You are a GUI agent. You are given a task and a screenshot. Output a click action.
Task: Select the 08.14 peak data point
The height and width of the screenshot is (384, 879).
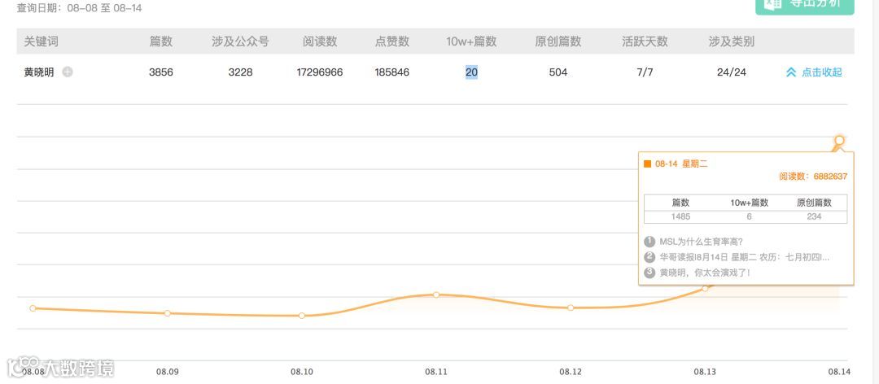(x=839, y=140)
